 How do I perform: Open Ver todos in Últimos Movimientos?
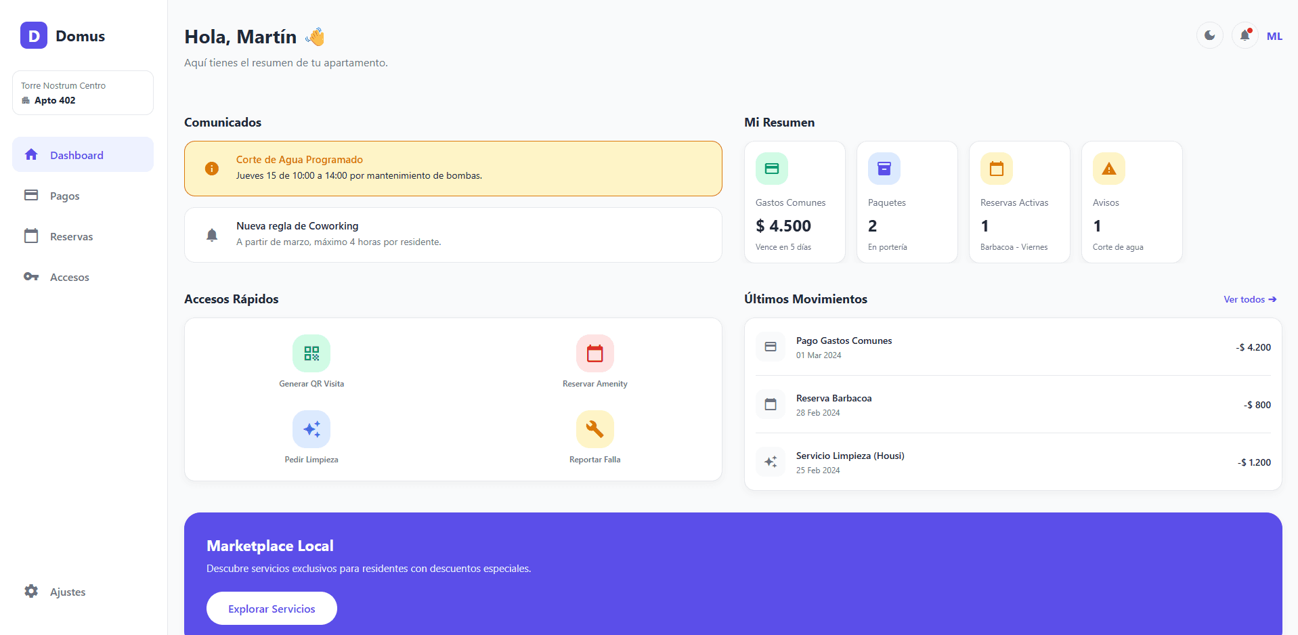[x=1249, y=299]
